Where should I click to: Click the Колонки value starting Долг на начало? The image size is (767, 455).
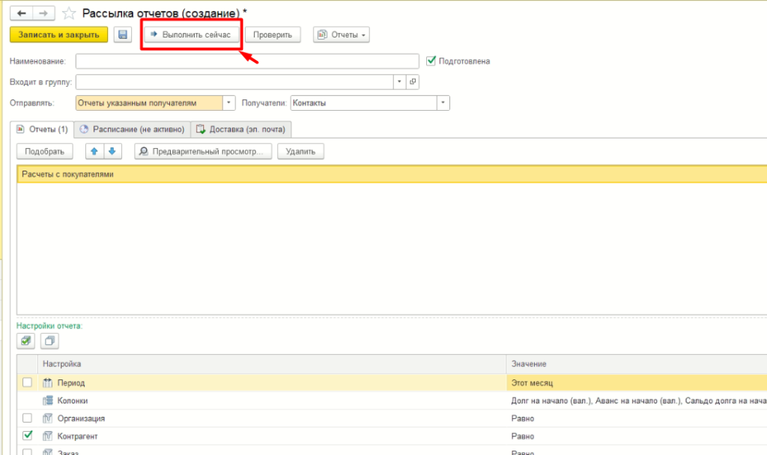tap(638, 401)
